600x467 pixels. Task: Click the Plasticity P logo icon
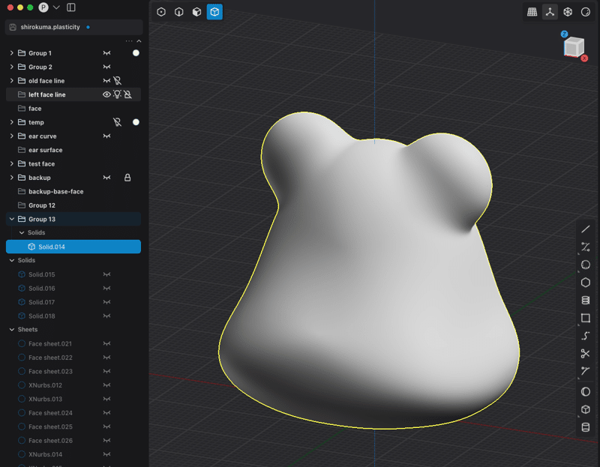tap(43, 7)
